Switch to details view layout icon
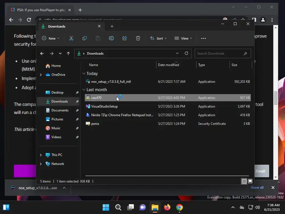 (x=244, y=181)
